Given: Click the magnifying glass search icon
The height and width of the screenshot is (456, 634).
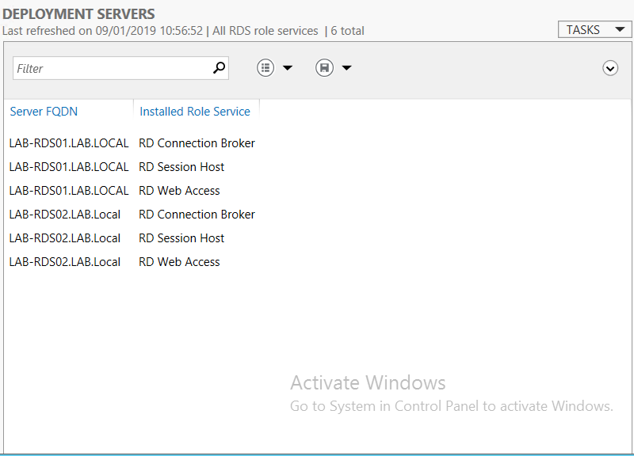Looking at the screenshot, I should click(x=220, y=68).
